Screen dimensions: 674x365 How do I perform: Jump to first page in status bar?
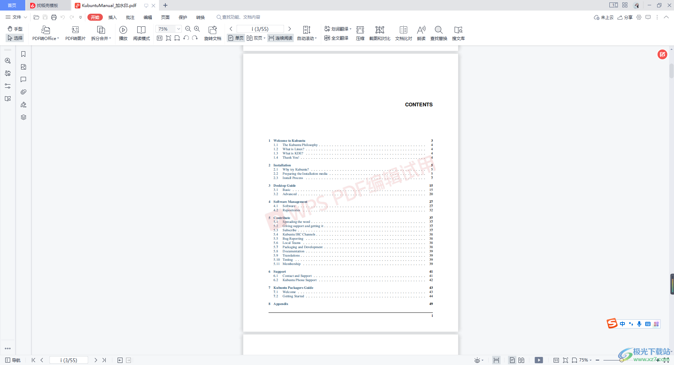(33, 360)
